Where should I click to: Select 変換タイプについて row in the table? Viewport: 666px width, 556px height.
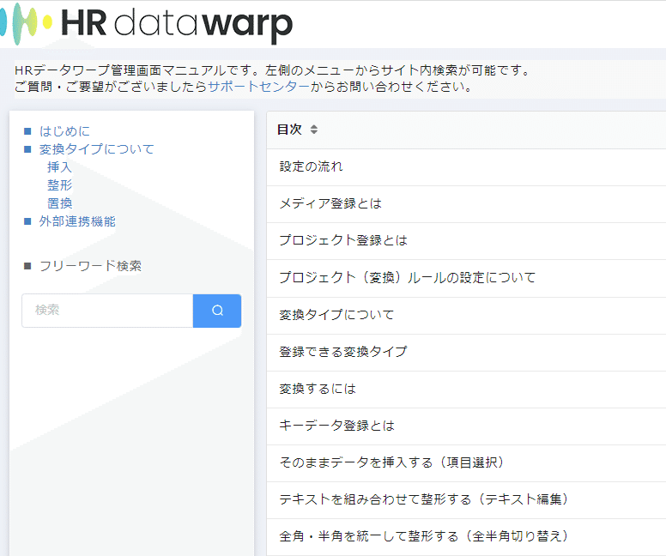tap(466, 315)
